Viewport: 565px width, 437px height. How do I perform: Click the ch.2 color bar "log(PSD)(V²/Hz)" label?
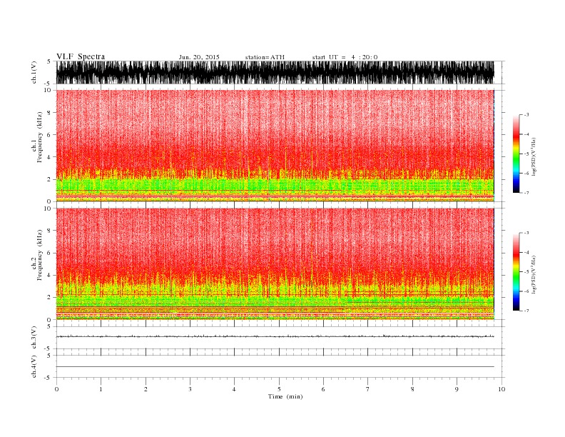[534, 274]
